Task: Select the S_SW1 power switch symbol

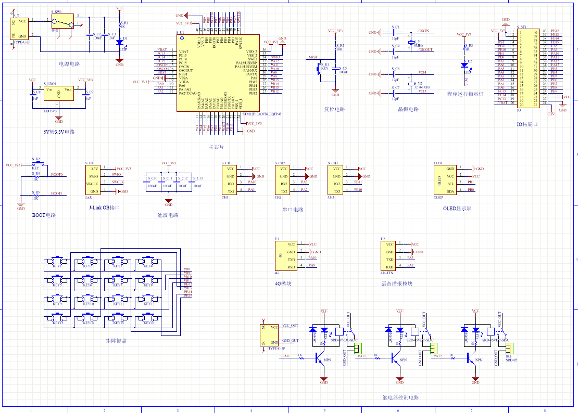Action: click(x=62, y=21)
